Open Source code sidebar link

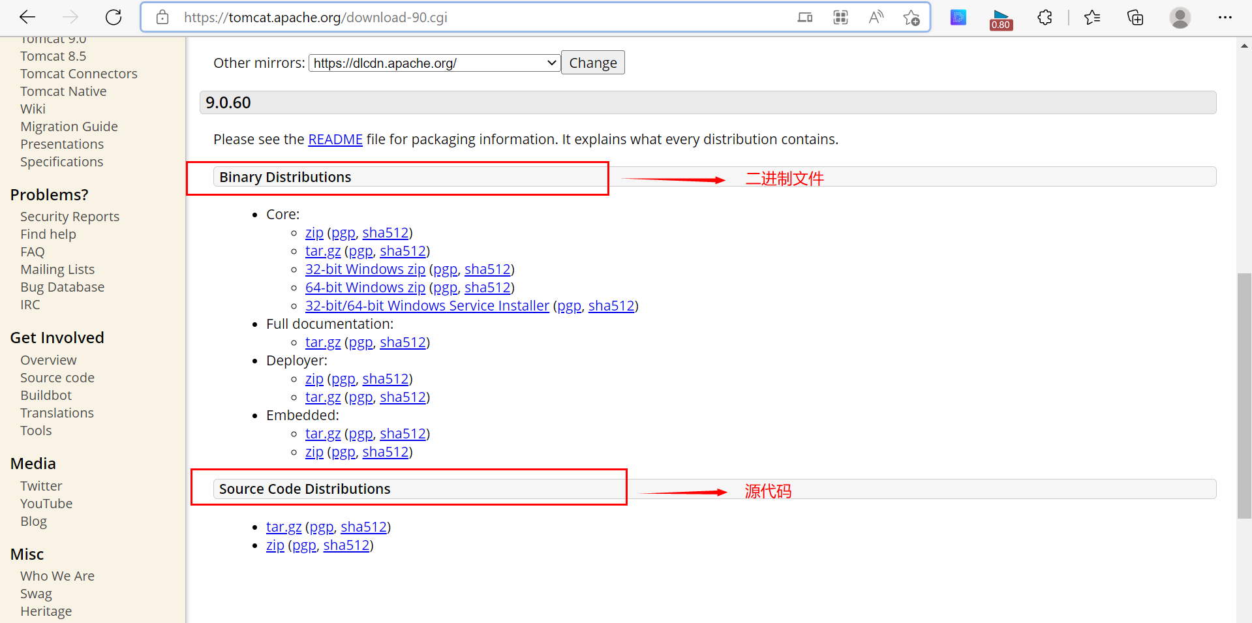point(57,378)
